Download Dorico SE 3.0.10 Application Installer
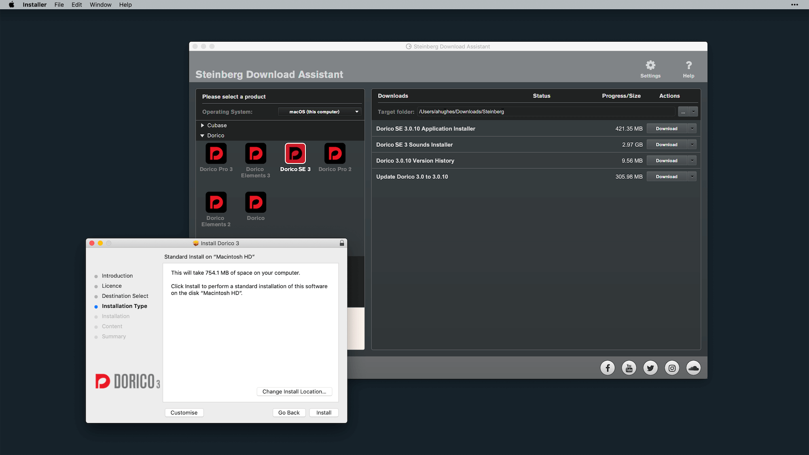The height and width of the screenshot is (455, 809). 667,129
